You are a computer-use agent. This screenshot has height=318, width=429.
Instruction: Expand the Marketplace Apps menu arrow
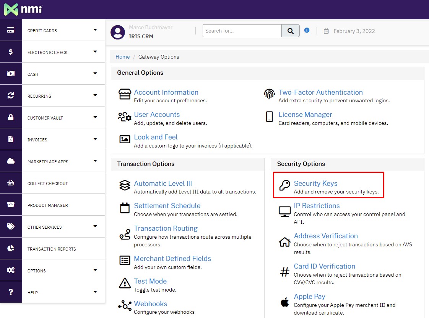pos(95,161)
